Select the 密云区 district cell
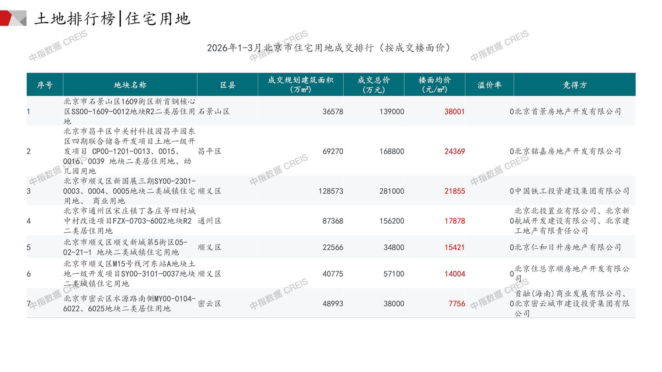 pyautogui.click(x=210, y=304)
